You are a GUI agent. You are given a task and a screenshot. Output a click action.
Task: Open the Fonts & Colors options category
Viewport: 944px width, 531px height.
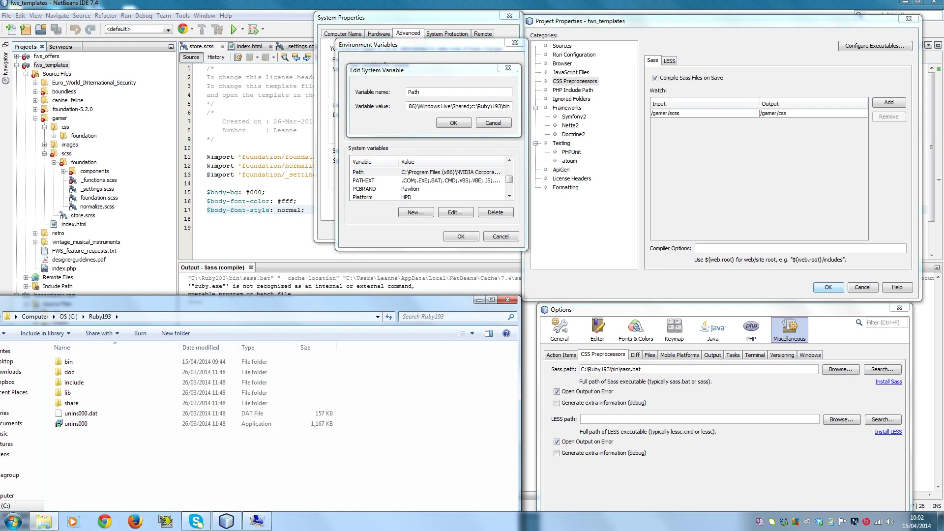635,329
